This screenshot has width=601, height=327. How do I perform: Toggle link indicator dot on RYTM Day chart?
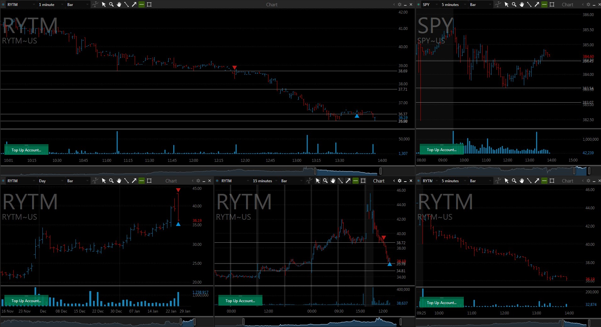click(3, 181)
